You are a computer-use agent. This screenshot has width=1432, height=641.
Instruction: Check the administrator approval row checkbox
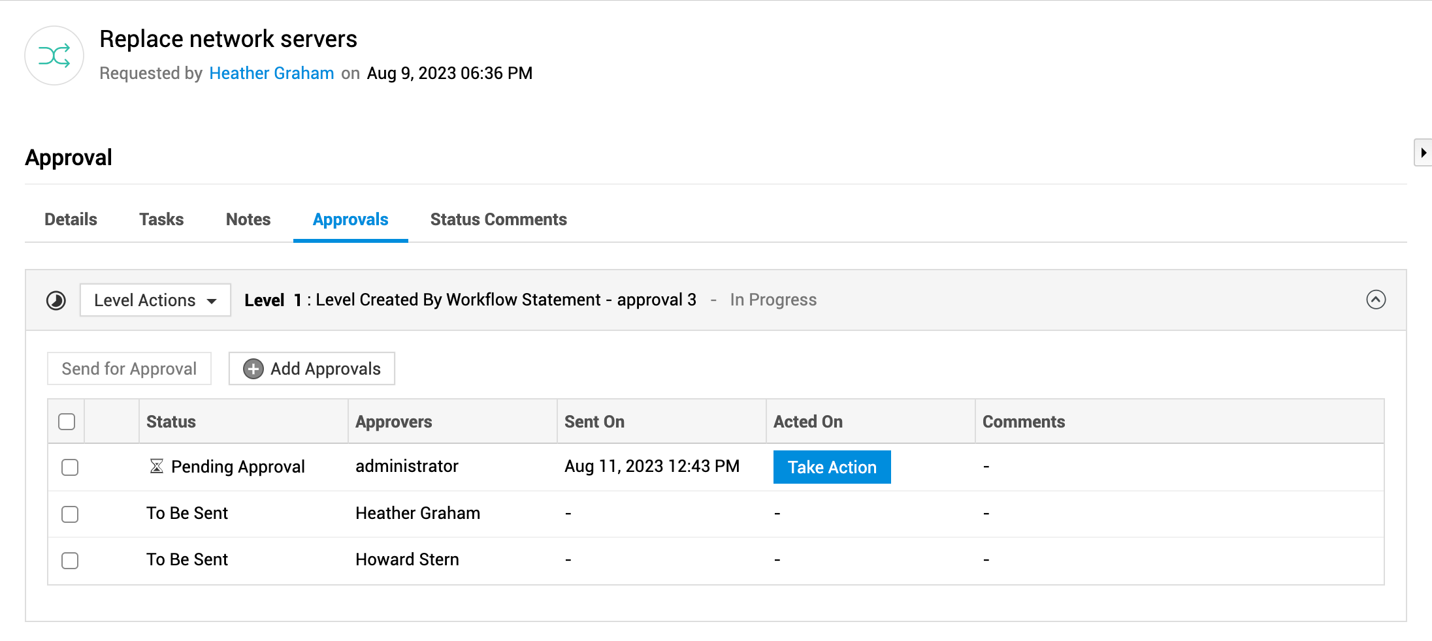[70, 467]
